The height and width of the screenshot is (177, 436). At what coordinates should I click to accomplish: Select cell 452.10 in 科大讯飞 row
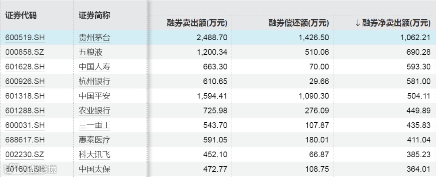(215, 154)
